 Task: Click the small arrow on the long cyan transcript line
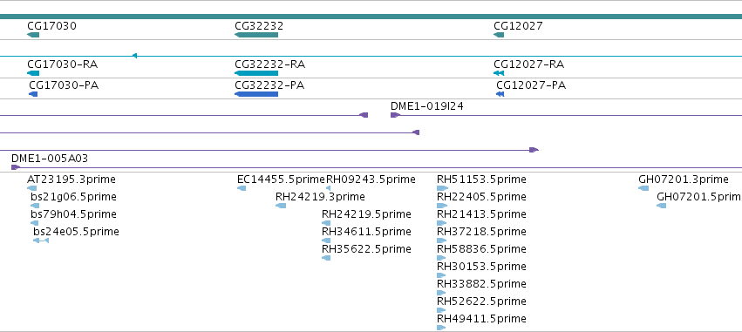coord(134,56)
